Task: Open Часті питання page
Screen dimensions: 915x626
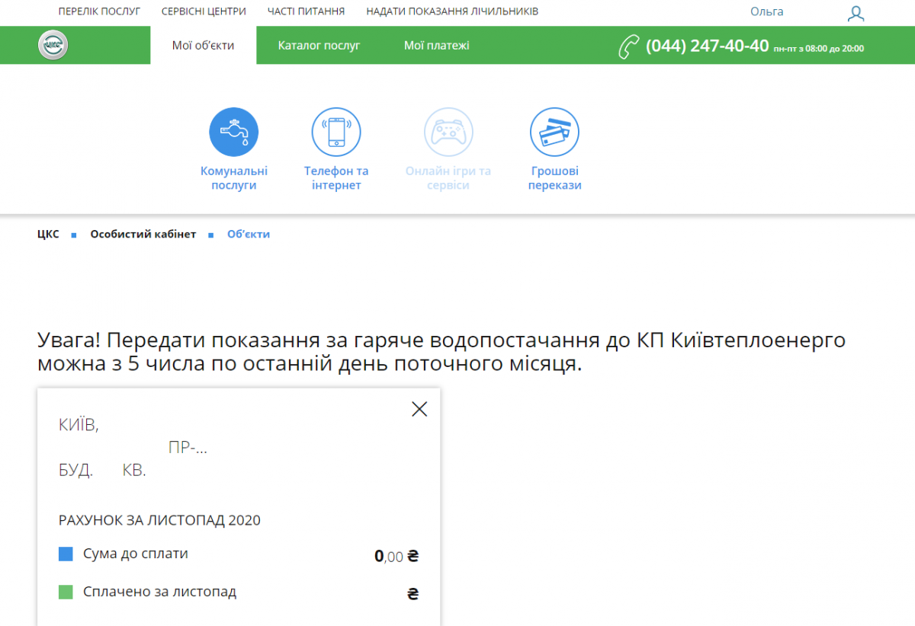Action: point(306,11)
